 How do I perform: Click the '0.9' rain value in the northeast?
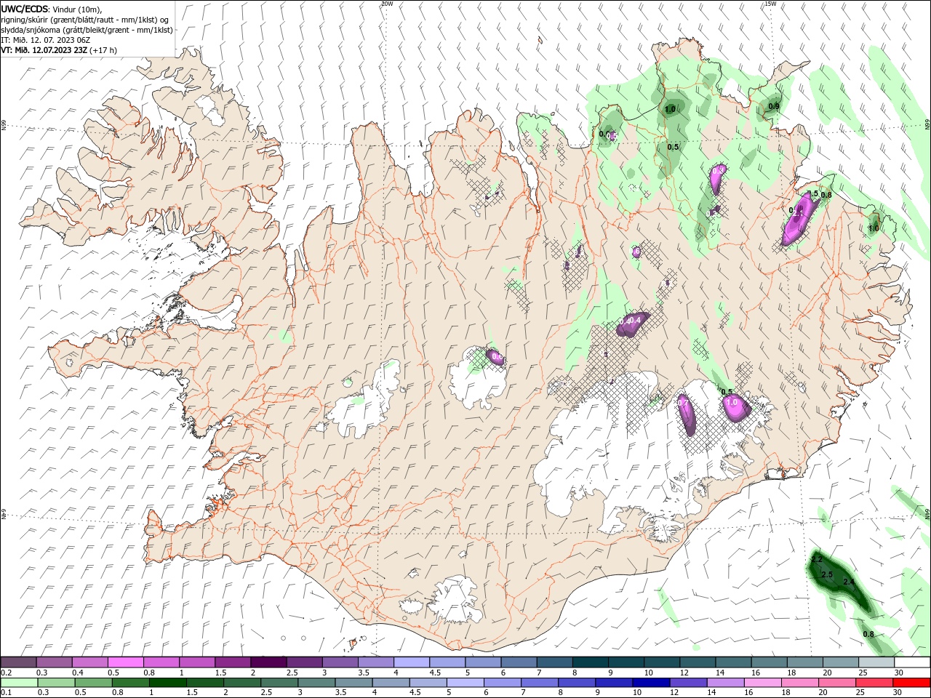(x=774, y=107)
